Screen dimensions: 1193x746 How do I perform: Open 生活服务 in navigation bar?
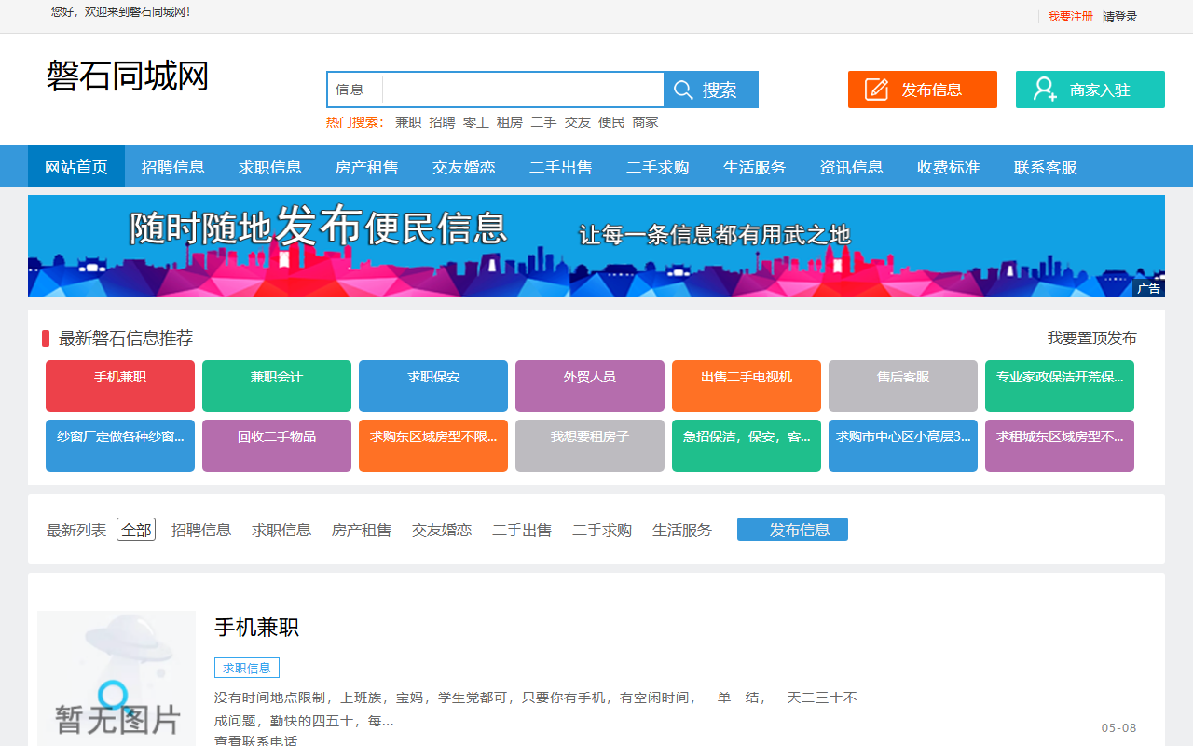pos(755,167)
